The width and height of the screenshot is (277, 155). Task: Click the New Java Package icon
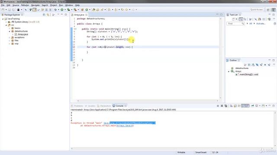pyautogui.click(x=83, y=9)
